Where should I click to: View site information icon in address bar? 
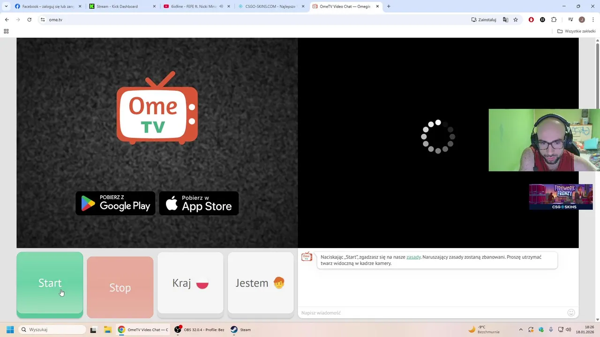coord(43,20)
